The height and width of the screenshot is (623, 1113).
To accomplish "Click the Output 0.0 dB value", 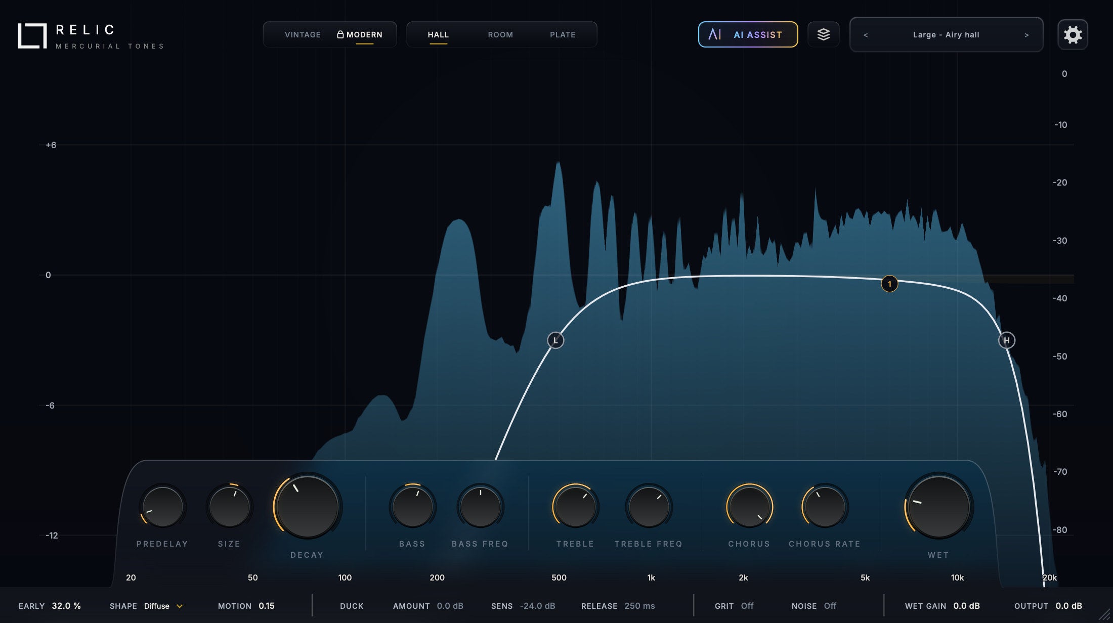I will 1068,606.
